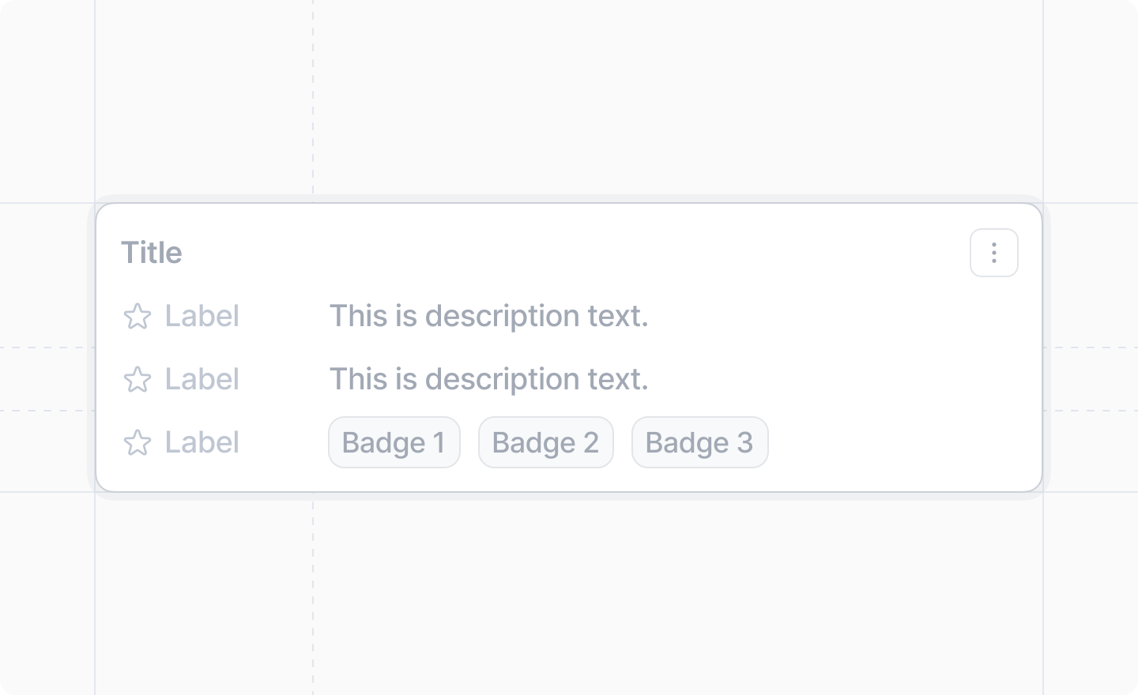Screen dimensions: 1138x695
Task: Click the second row's description text
Action: (488, 379)
